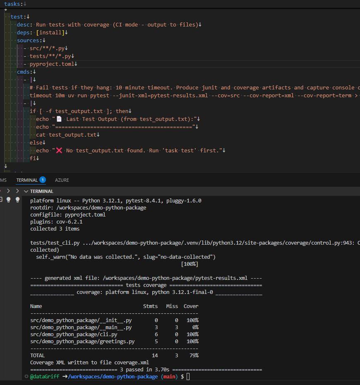This screenshot has width=360, height=385.
Task: Click 'desc: Run tests with coverage' line
Action: (x=108, y=24)
